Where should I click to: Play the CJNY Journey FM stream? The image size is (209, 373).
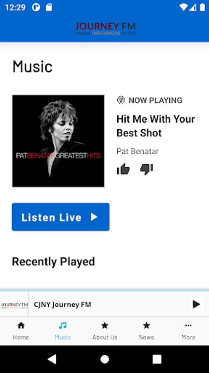tap(197, 304)
